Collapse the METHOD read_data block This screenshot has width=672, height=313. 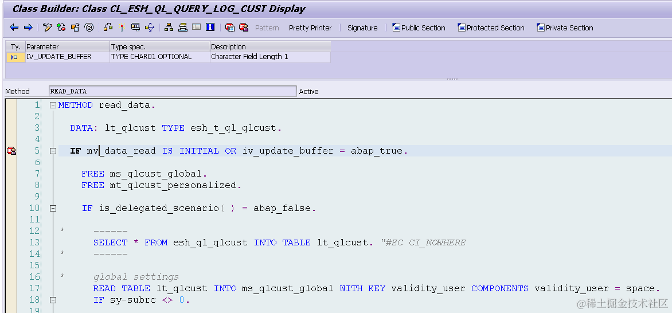(x=53, y=105)
